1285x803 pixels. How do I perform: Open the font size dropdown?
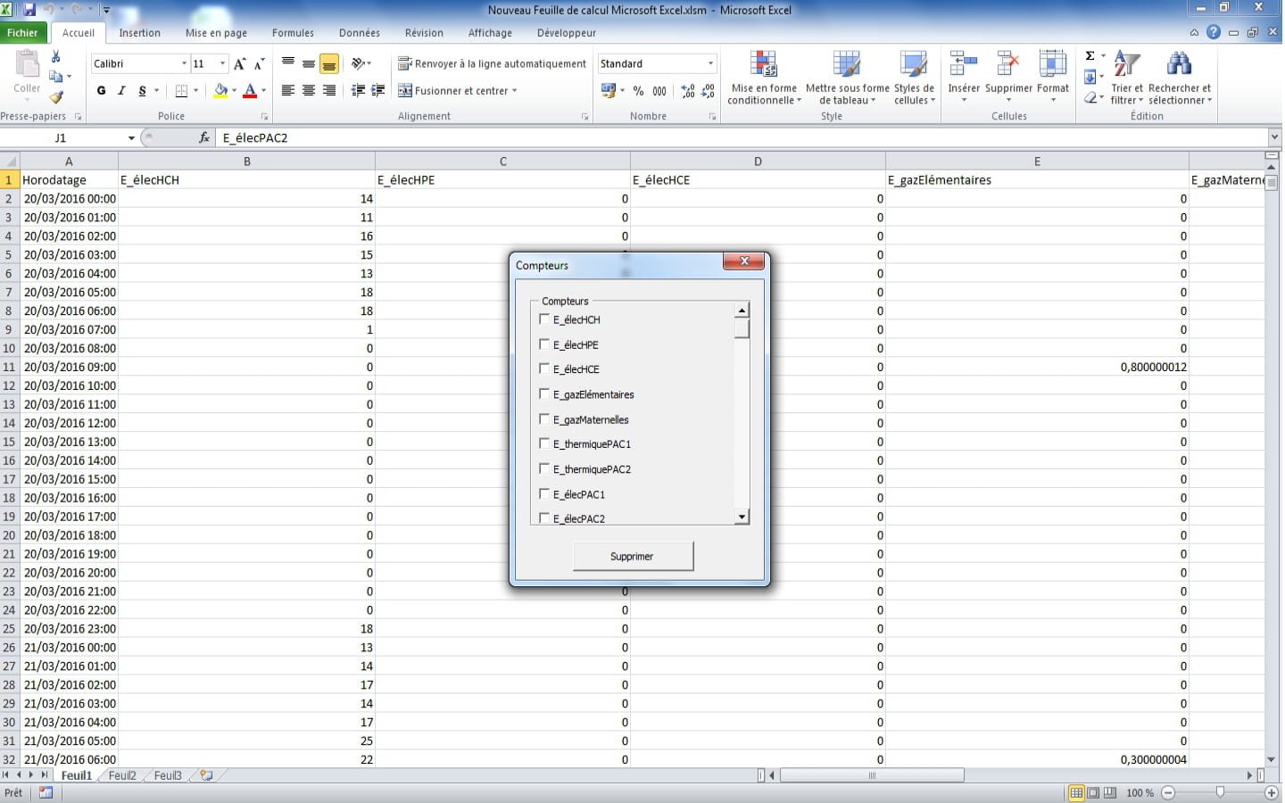pyautogui.click(x=222, y=63)
